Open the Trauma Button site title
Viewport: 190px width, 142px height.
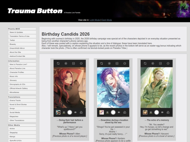(x=35, y=11)
